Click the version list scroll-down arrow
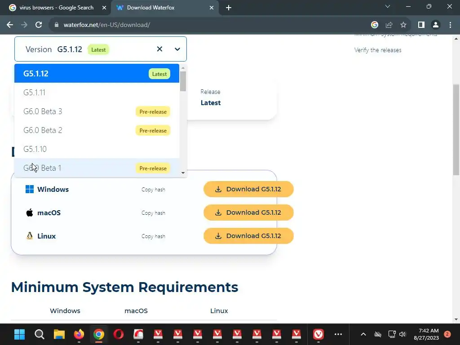Viewport: 460px width, 345px height. (183, 173)
